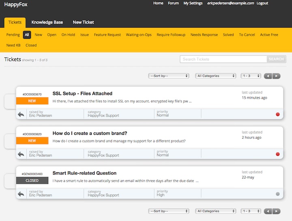
Task: Go to next page using bottom arrow
Action: point(276,211)
